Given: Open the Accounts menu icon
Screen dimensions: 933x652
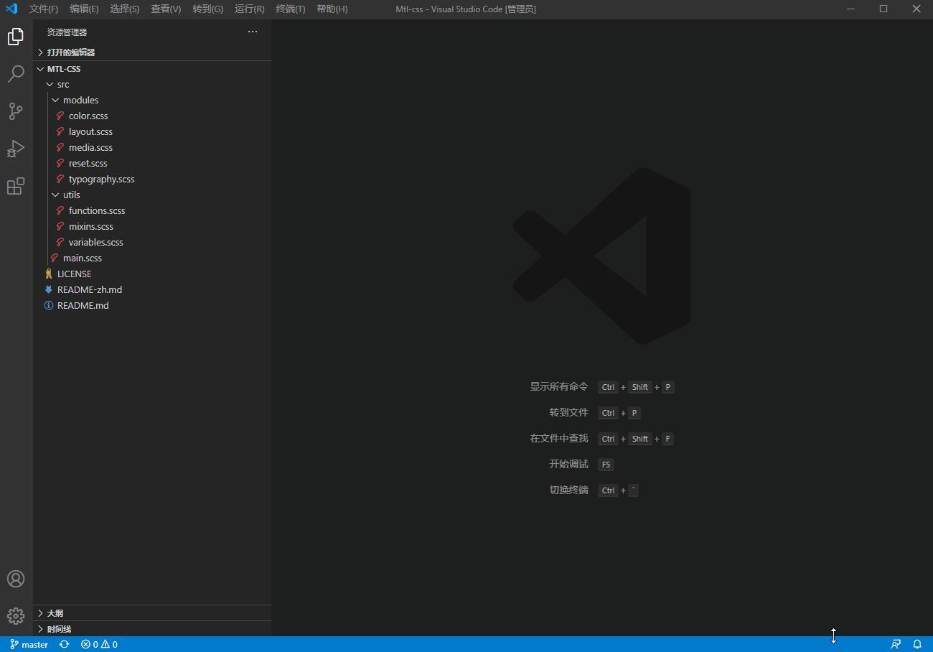Looking at the screenshot, I should tap(16, 579).
